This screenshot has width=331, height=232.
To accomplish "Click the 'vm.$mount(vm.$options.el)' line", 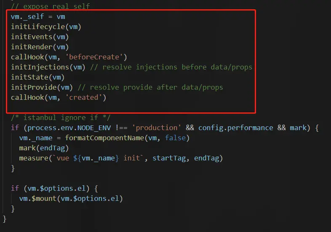I will (x=71, y=198).
